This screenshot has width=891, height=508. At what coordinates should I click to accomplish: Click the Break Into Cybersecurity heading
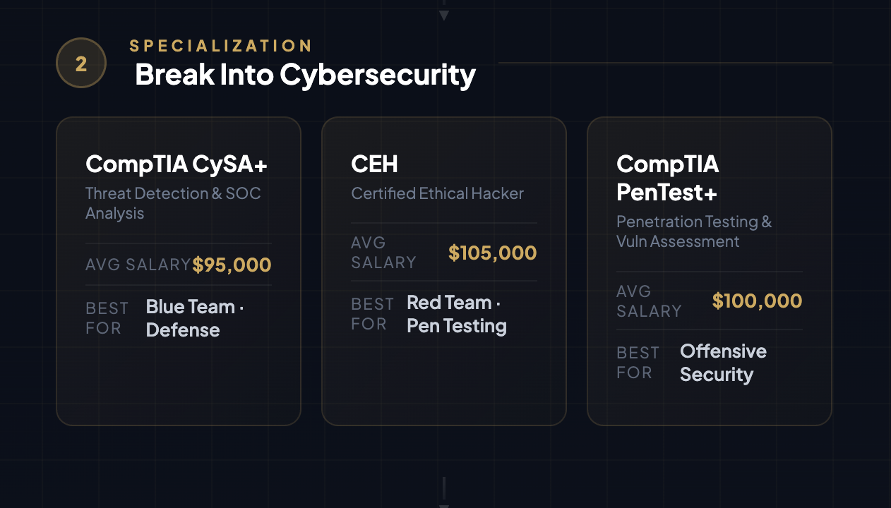[305, 74]
